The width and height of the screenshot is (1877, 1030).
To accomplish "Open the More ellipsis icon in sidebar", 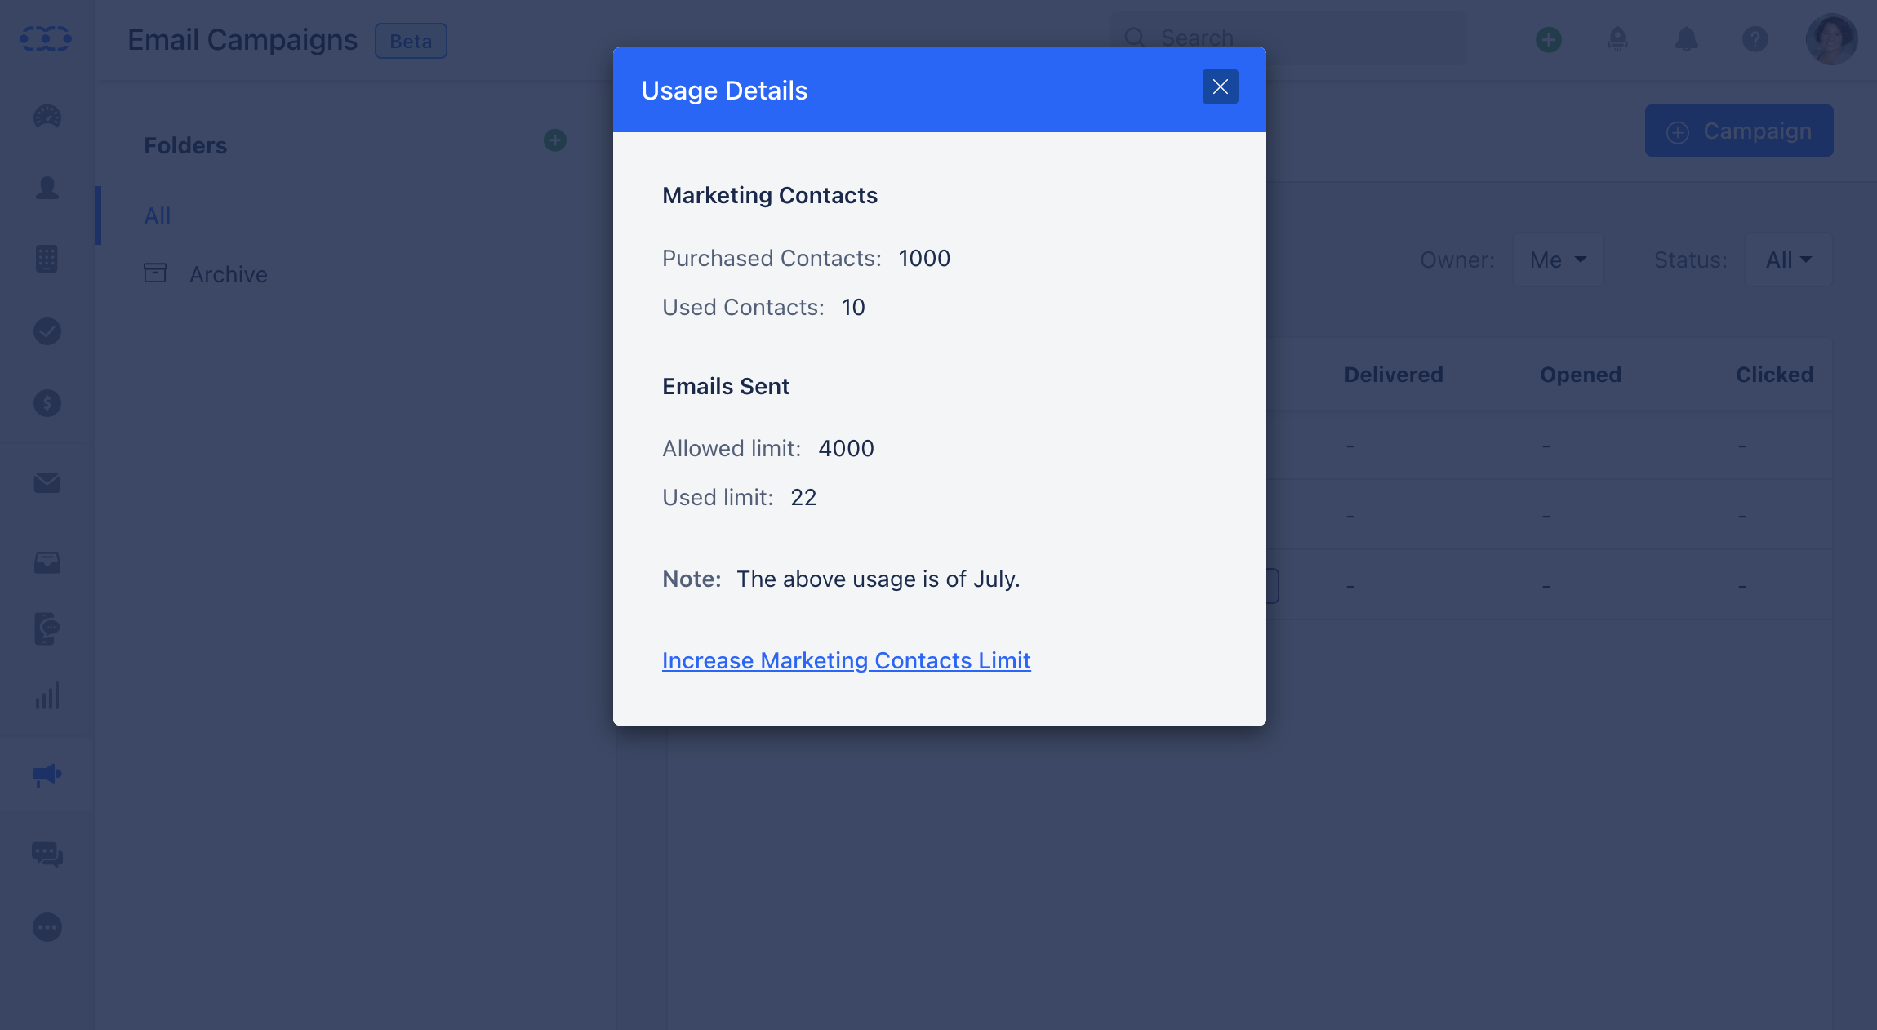I will [47, 927].
